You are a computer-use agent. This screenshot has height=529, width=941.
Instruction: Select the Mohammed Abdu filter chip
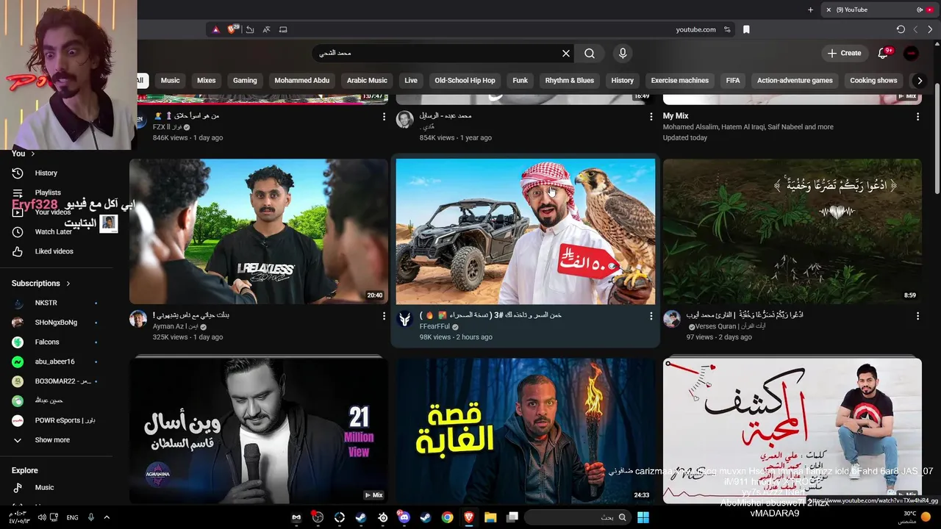coord(302,81)
